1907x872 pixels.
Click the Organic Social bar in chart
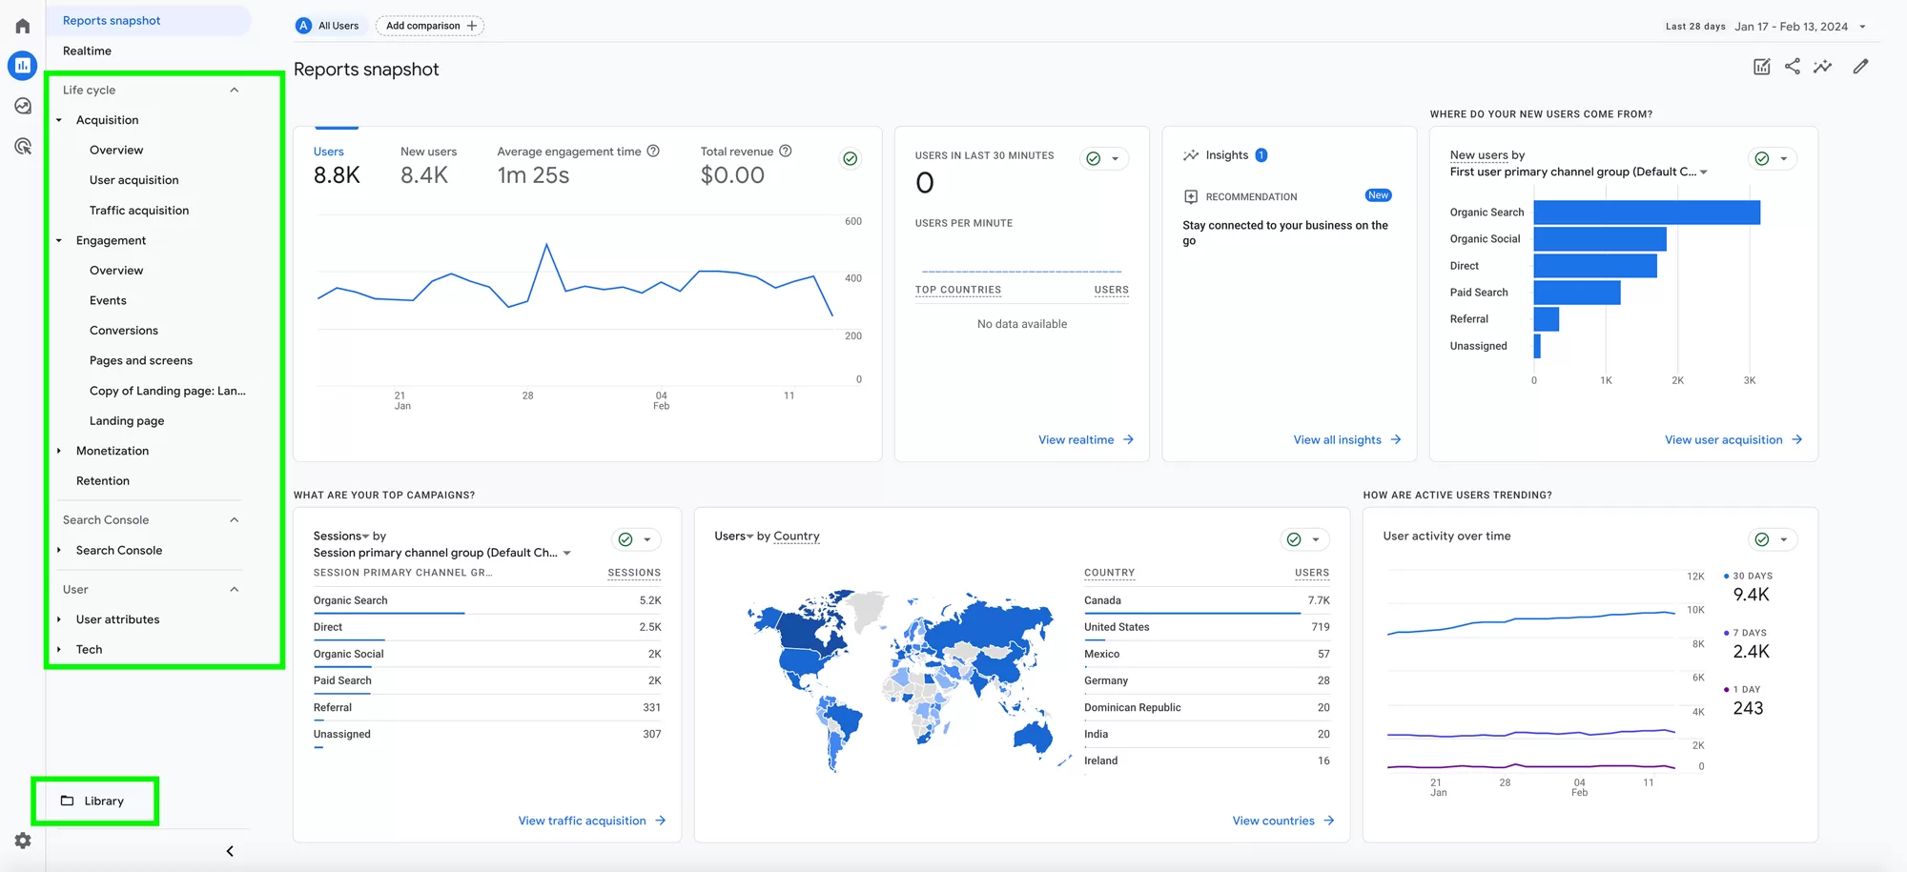(1600, 239)
